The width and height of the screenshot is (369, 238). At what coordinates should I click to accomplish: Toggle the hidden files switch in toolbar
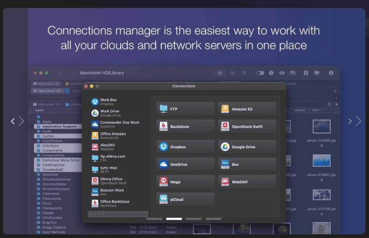coord(260,73)
